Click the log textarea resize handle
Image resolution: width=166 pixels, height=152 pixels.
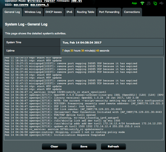[162, 139]
